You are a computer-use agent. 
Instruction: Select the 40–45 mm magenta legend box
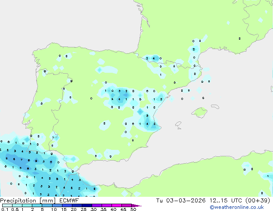pos(117,205)
